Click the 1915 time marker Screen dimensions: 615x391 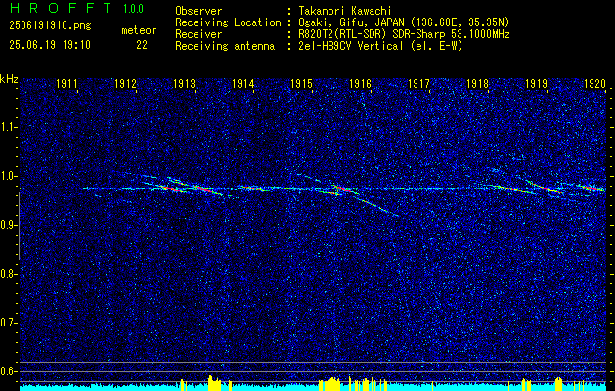pos(301,84)
